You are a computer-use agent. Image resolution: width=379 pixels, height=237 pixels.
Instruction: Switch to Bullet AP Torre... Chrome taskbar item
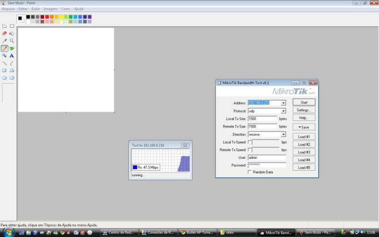[x=198, y=233]
